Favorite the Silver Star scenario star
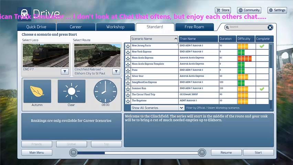The image size is (293, 165). pos(128,77)
